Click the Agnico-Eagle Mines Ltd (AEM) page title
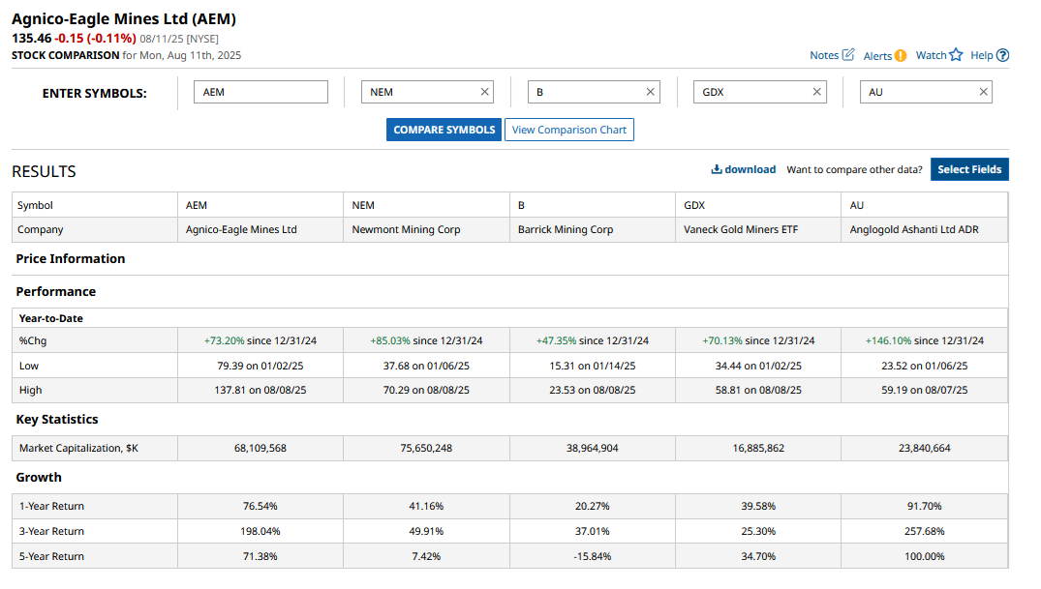 [x=124, y=19]
